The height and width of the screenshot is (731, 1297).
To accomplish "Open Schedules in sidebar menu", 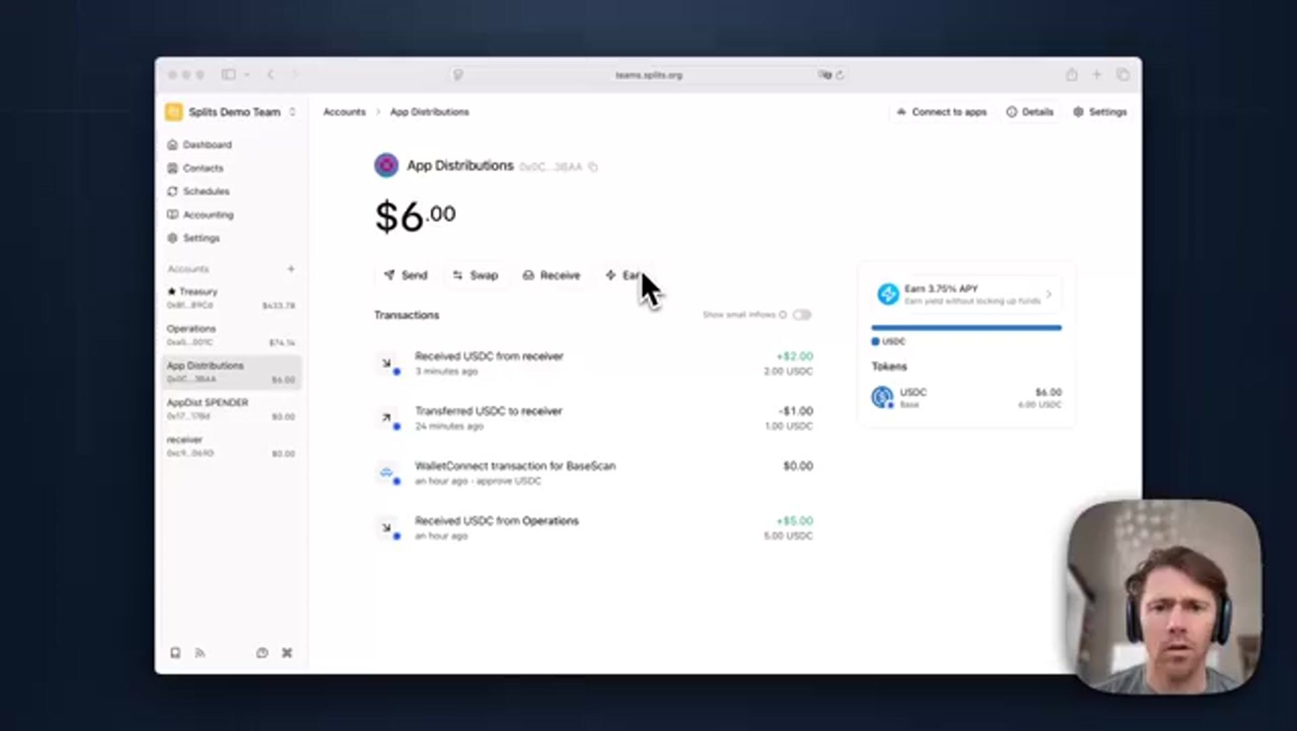I will [205, 191].
